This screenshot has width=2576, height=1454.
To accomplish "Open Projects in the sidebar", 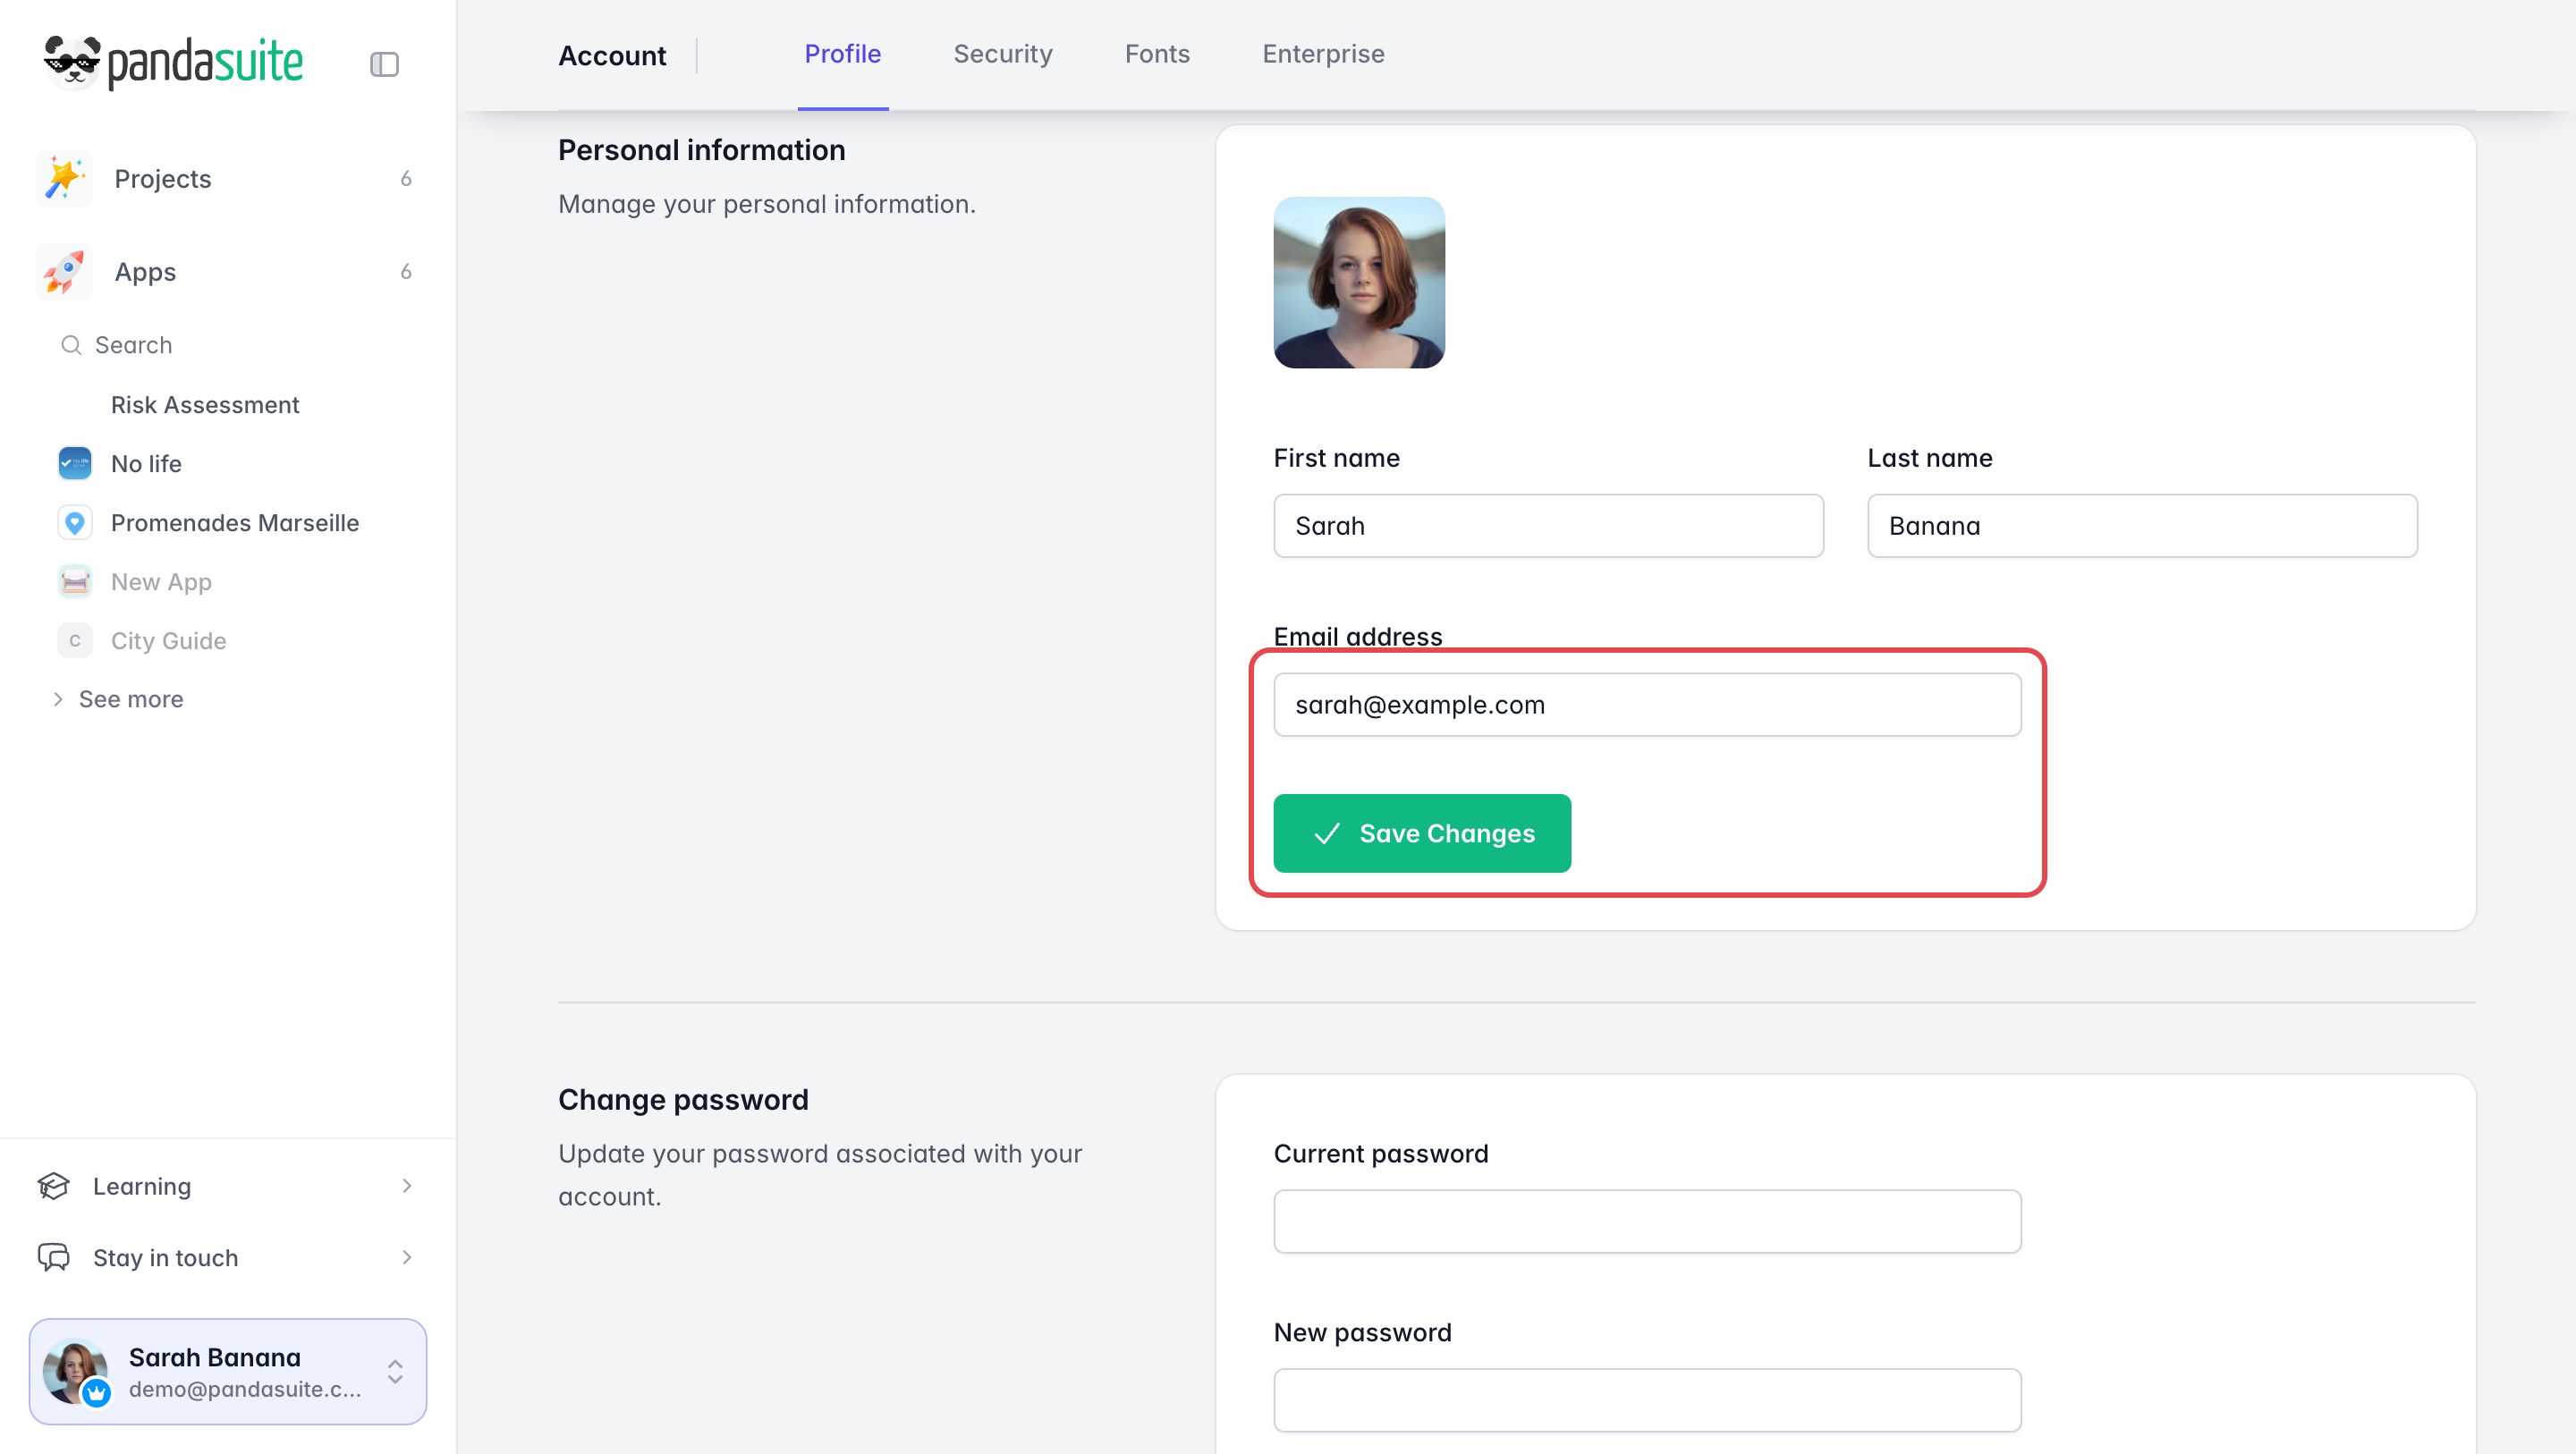I will click(x=228, y=179).
